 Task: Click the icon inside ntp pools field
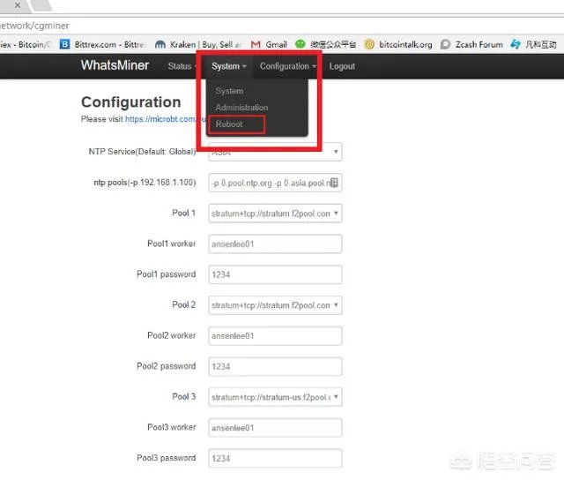pyautogui.click(x=333, y=183)
